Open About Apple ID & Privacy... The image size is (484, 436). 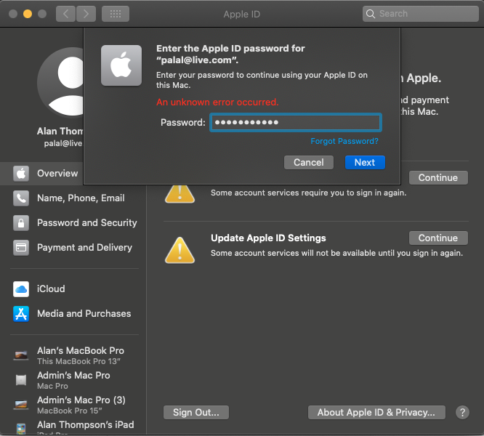pos(376,413)
